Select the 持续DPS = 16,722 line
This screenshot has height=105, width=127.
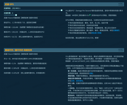coord(23,37)
